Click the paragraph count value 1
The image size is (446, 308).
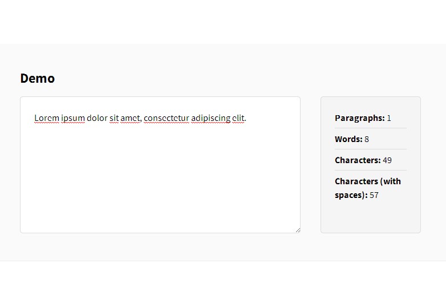click(389, 118)
